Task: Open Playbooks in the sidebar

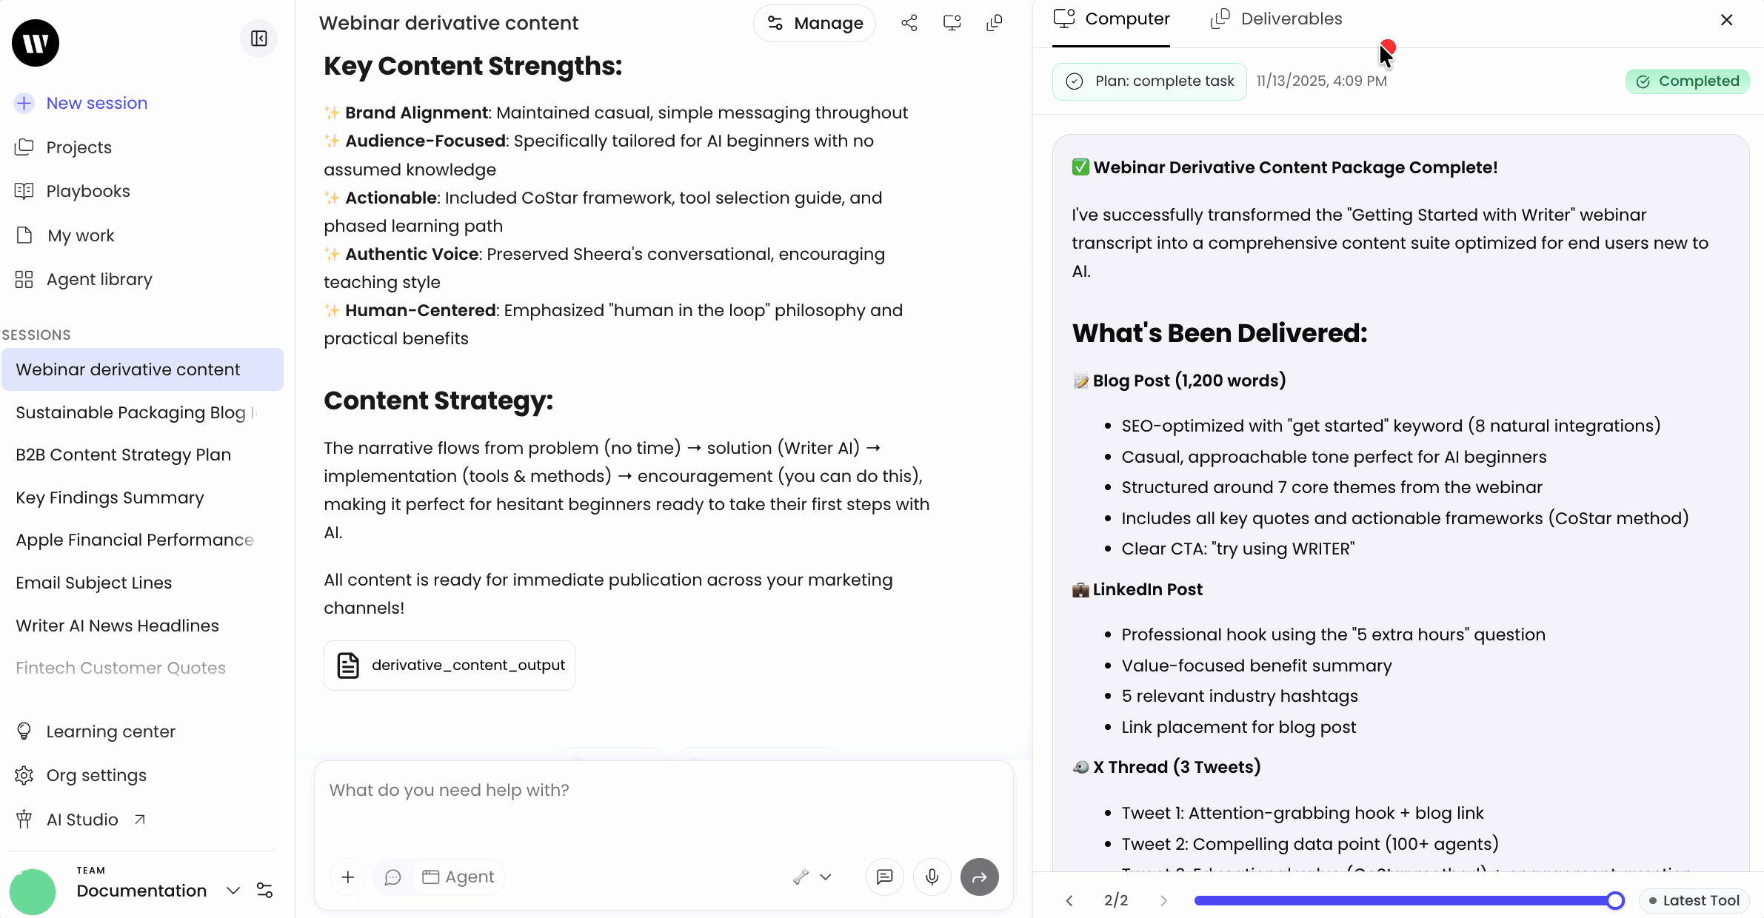Action: pos(88,191)
